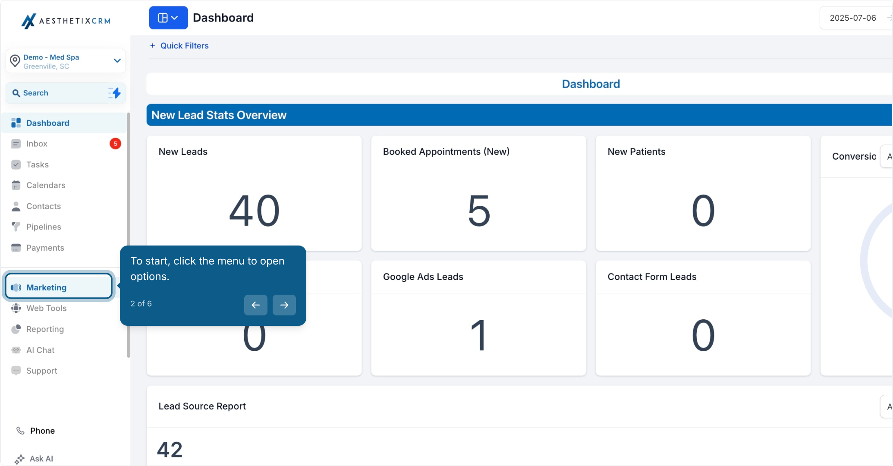Open the blue dashboard layout switcher dropdown
This screenshot has width=893, height=466.
pos(168,18)
